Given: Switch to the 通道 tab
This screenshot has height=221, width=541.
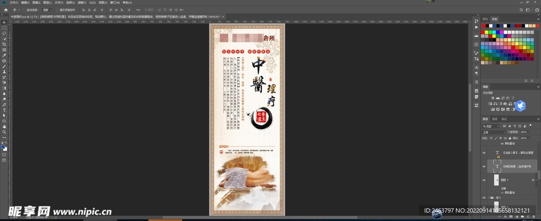Looking at the screenshot, I should pos(495,119).
